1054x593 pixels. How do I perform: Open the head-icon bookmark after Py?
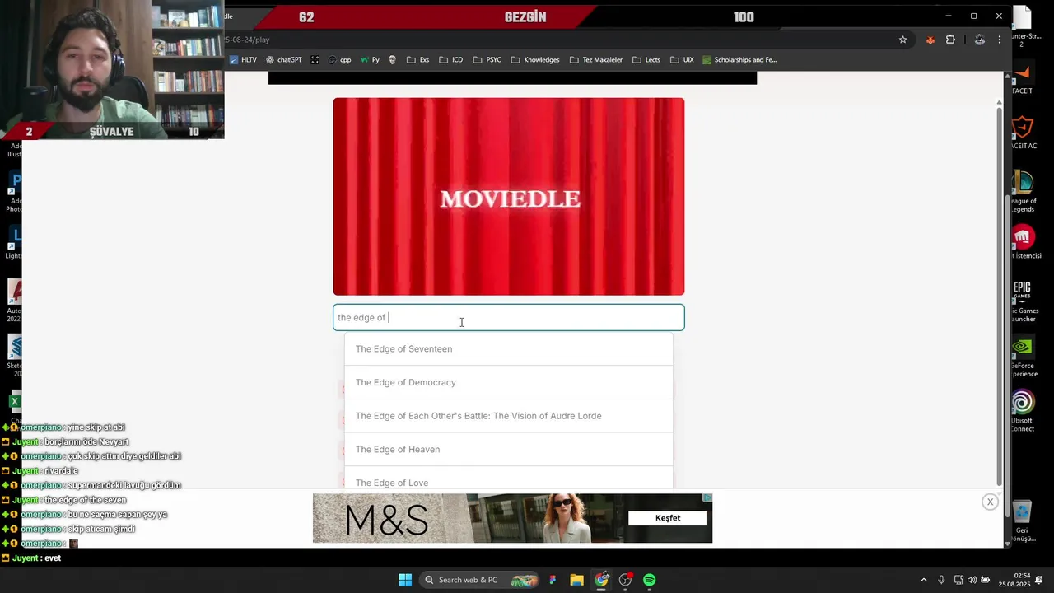(393, 59)
